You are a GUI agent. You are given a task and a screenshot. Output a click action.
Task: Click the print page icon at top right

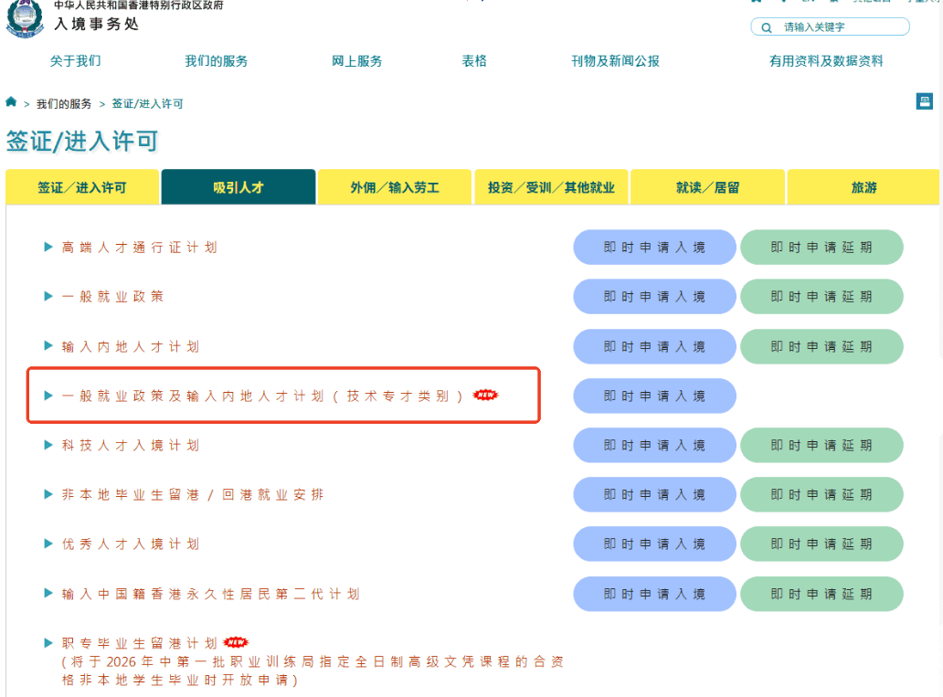pos(925,100)
